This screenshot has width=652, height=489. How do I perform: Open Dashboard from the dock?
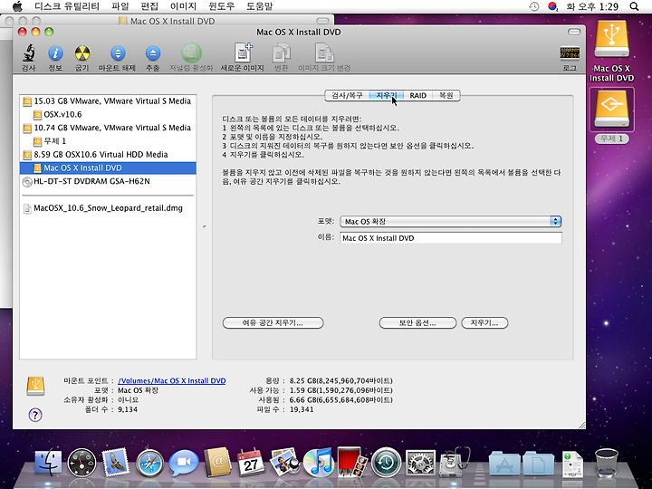(81, 463)
